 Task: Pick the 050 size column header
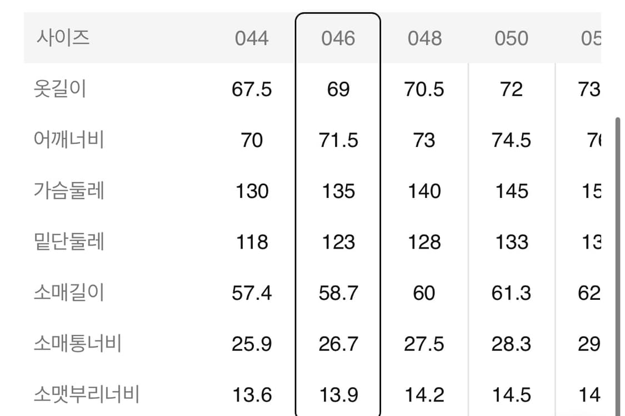pos(511,38)
